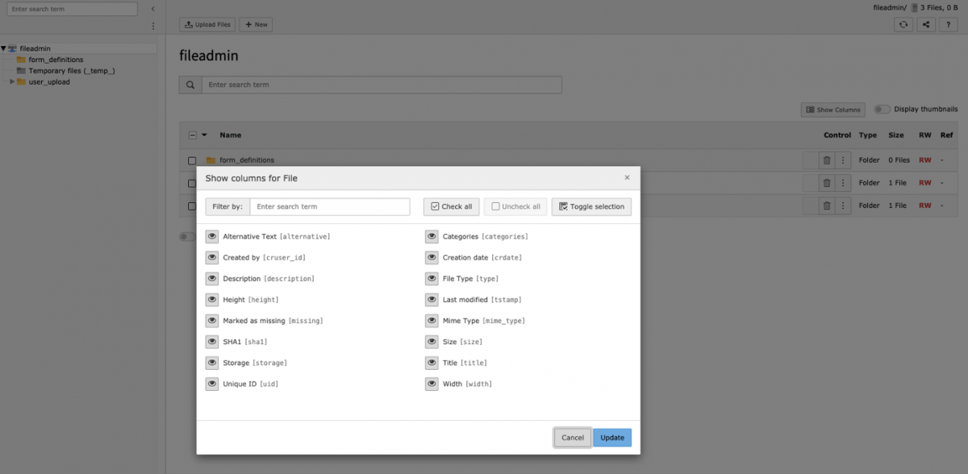Viewport: 968px width, 474px height.
Task: Focus file list search term field
Action: [x=382, y=85]
